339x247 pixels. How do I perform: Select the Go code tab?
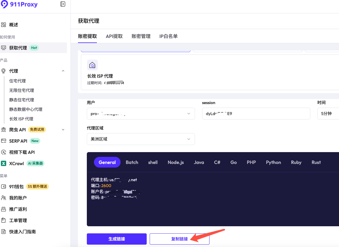[x=234, y=162]
